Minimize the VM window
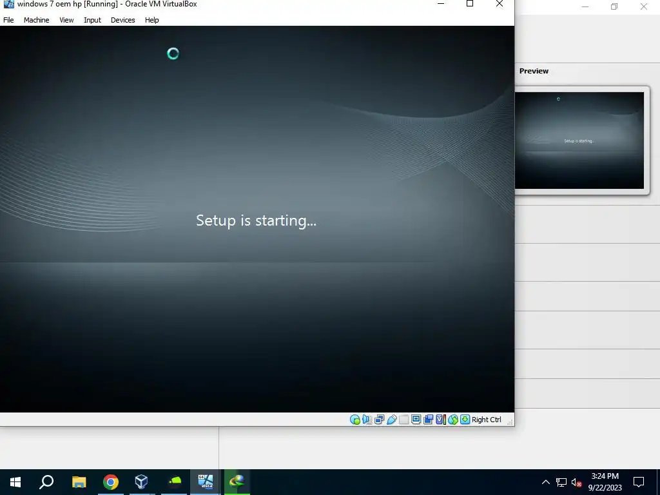Viewport: 660px width, 495px height. [441, 5]
